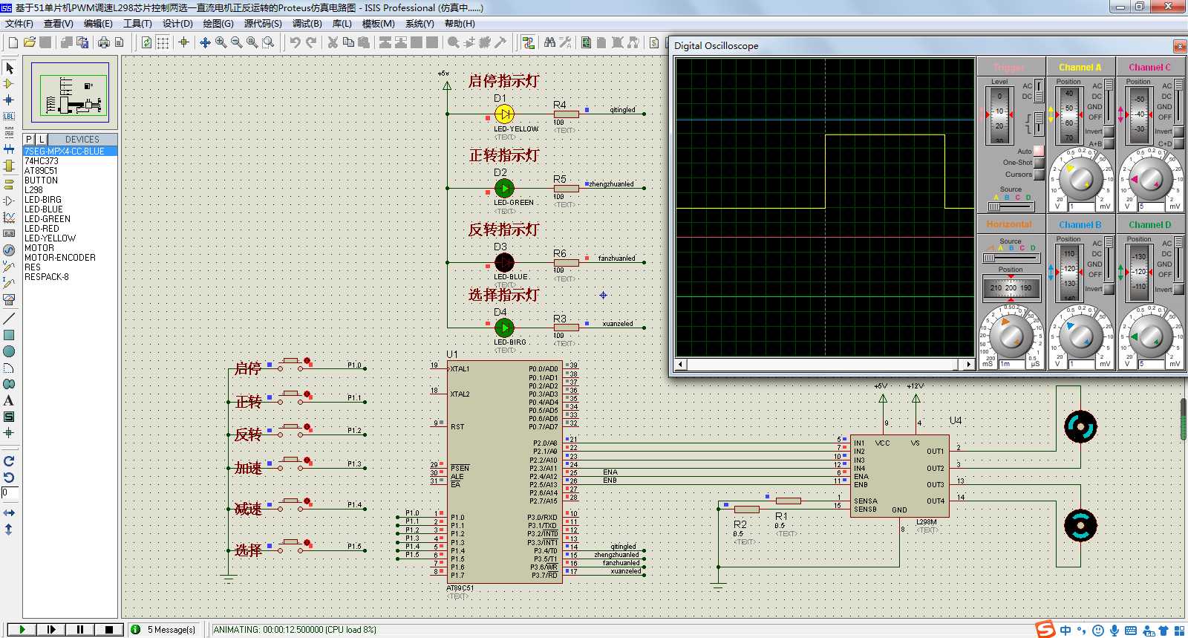1188x638 pixels.
Task: Click the P pick devices button
Action: tap(29, 139)
